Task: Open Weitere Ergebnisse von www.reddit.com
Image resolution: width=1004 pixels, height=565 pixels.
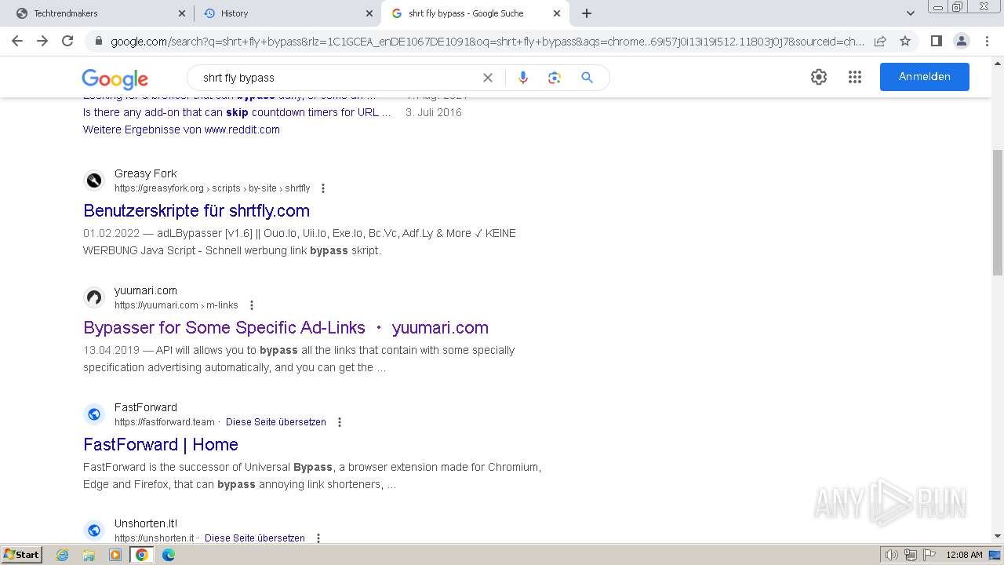Action: point(181,129)
